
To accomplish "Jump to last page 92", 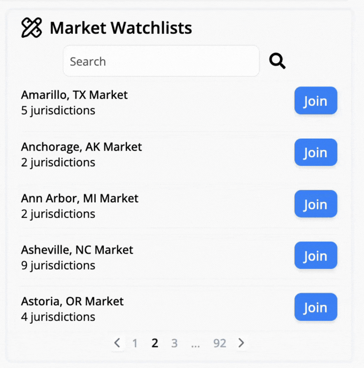I will pyautogui.click(x=220, y=343).
